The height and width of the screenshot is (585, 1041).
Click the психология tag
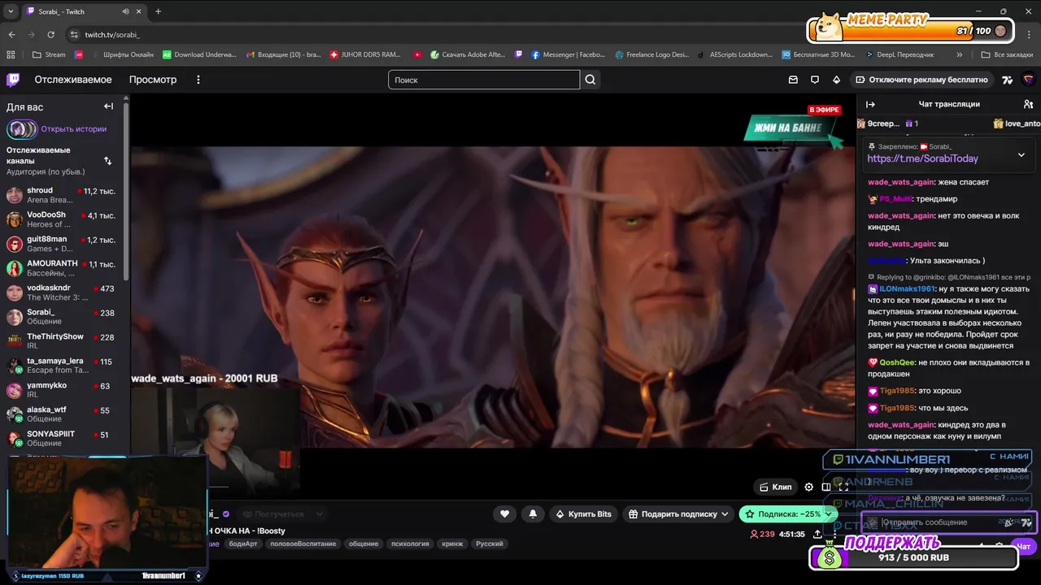[x=410, y=544]
